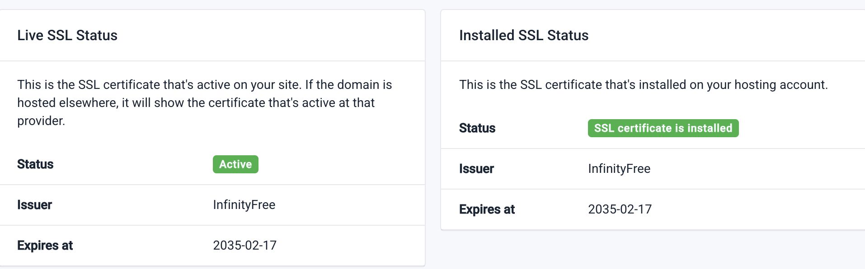865x269 pixels.
Task: Click the Status label in Installed SSL card
Action: (x=477, y=128)
